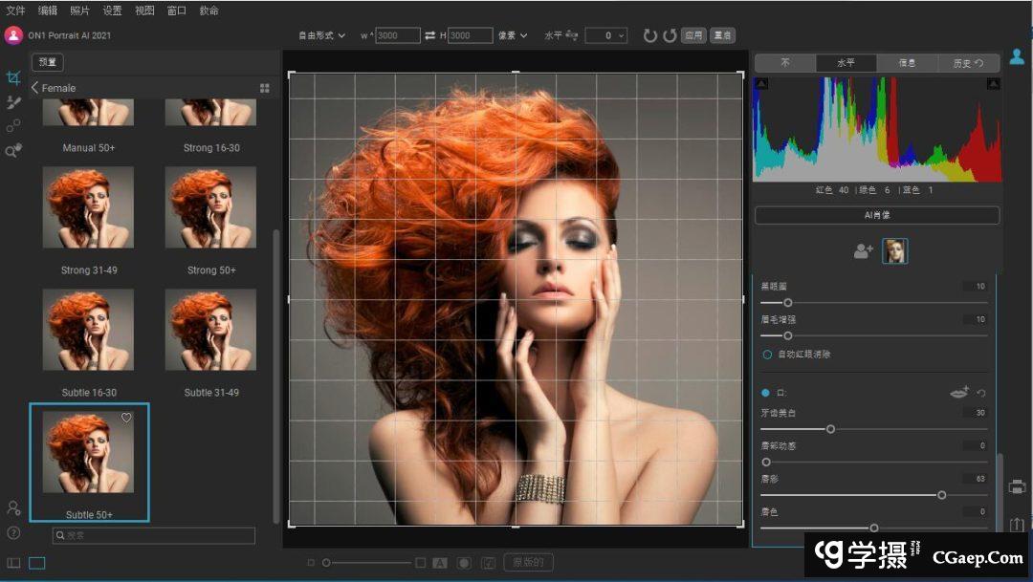This screenshot has width=1033, height=582.
Task: Collapse the Female preset category back arrow
Action: tap(35, 88)
